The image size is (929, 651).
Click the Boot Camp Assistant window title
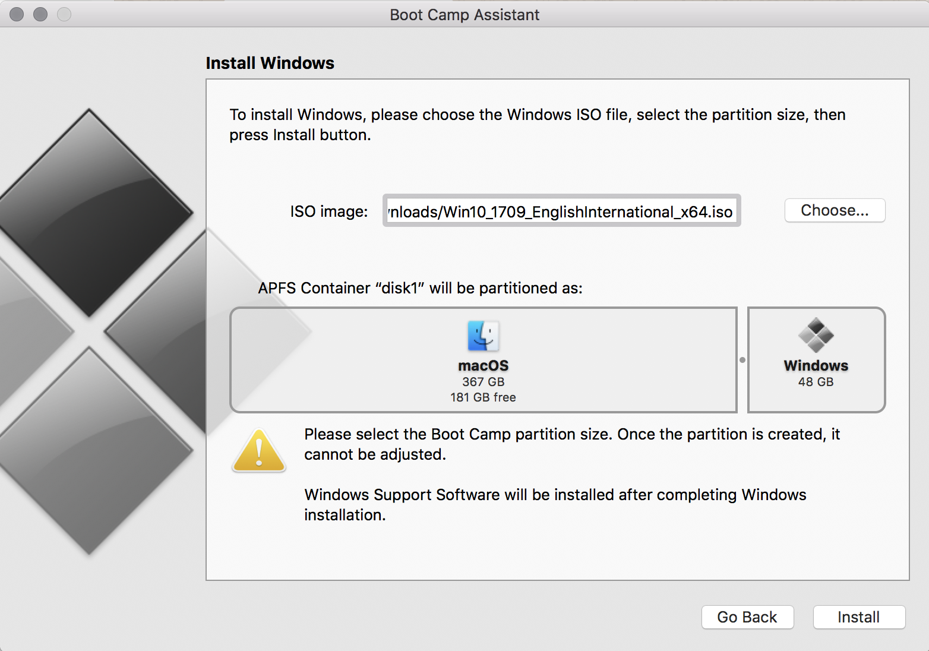[x=464, y=15]
